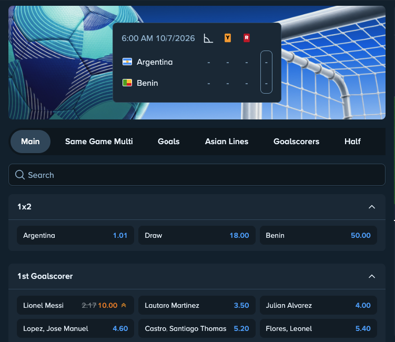Select Lautaro Martinez at 3.50

pos(197,305)
